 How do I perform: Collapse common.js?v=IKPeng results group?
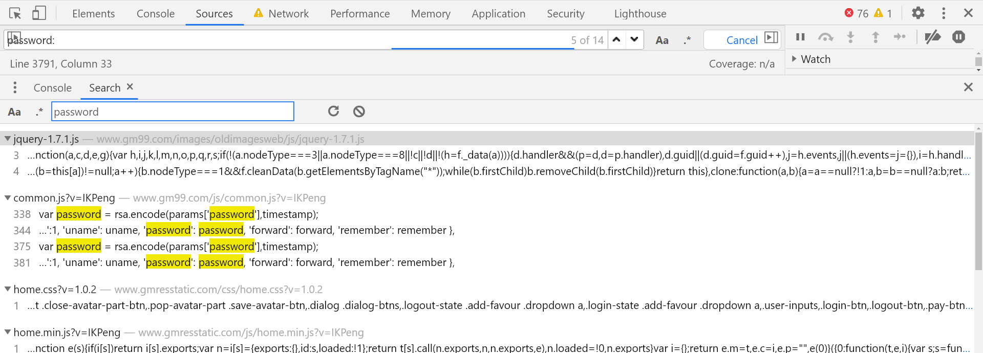(x=8, y=197)
